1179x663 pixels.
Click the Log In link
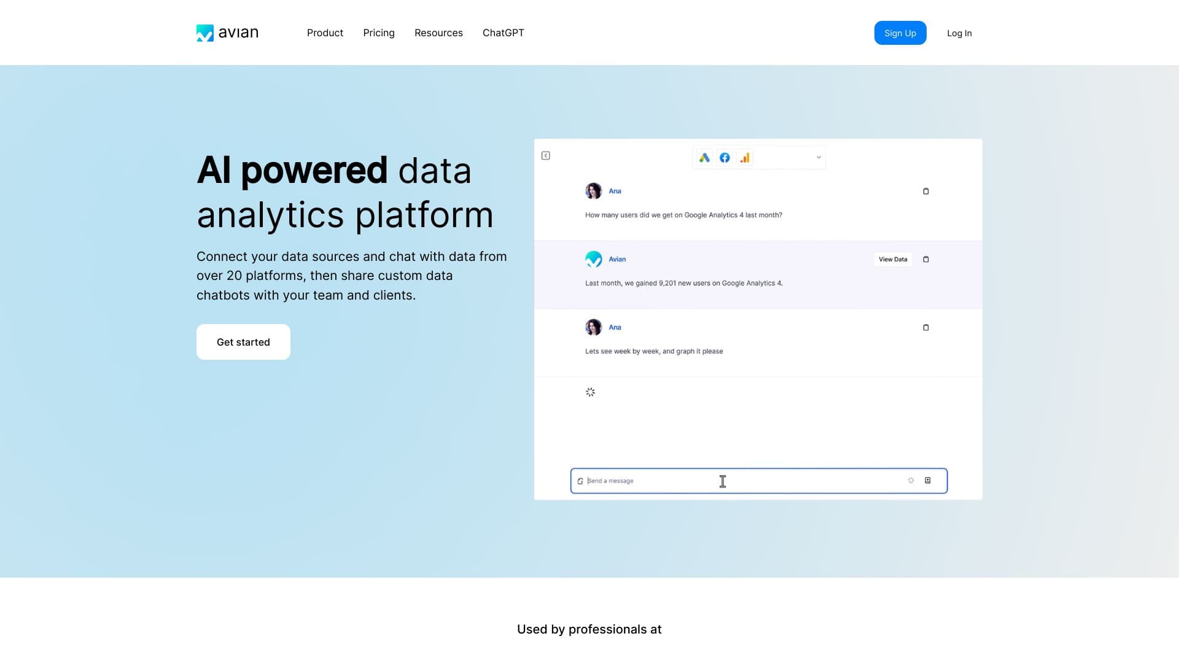pos(959,33)
